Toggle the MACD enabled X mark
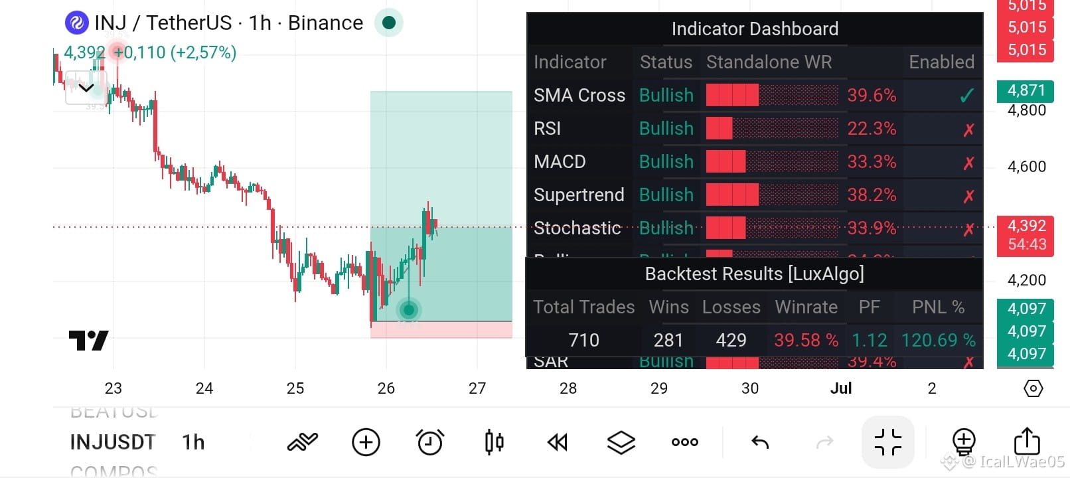 (x=968, y=163)
